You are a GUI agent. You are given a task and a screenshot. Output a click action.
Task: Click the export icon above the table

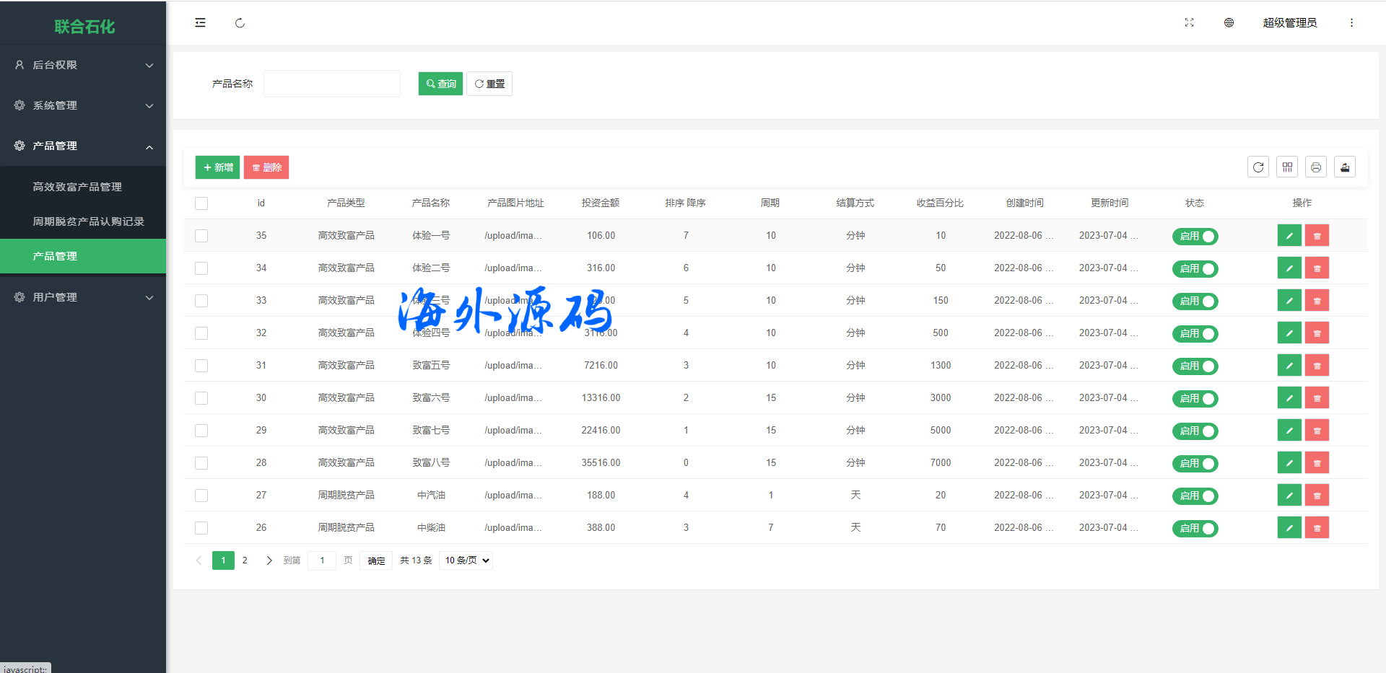(x=1344, y=167)
